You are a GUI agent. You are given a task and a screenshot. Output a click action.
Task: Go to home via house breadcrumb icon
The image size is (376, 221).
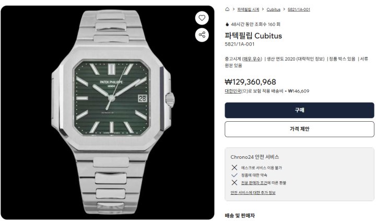(x=227, y=9)
